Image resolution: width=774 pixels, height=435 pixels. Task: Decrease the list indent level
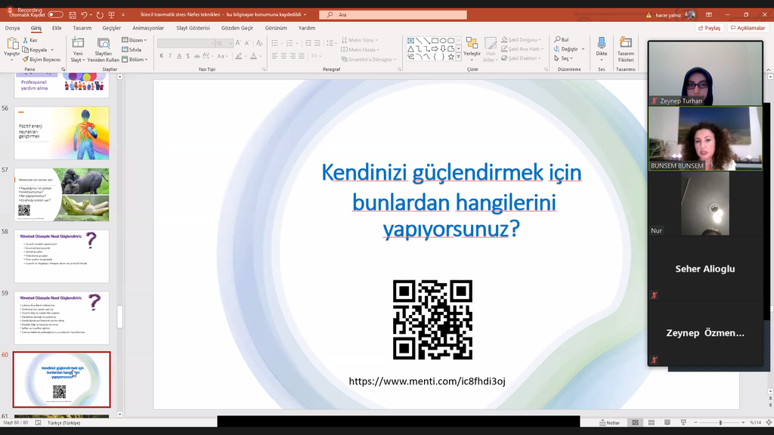308,43
